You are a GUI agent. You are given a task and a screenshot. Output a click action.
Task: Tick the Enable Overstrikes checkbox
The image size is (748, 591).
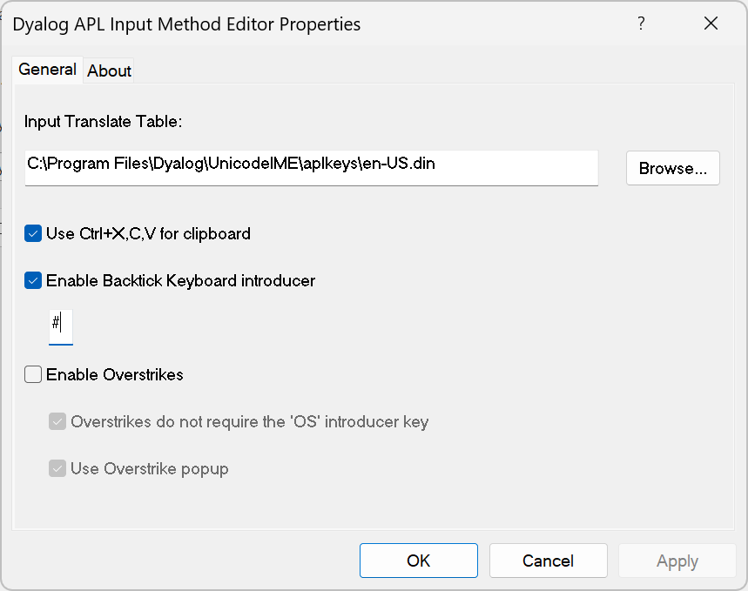click(x=33, y=375)
